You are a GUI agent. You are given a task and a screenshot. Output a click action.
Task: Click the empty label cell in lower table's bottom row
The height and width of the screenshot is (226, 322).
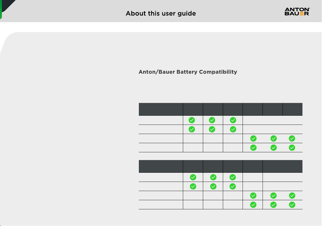161,204
